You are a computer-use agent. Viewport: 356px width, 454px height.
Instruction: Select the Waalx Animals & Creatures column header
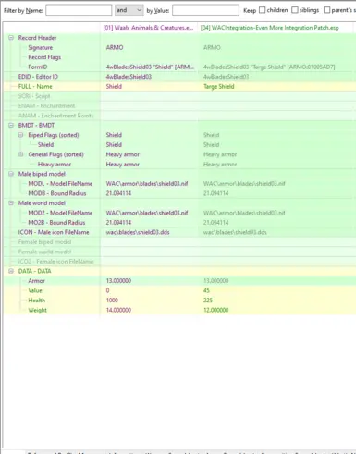click(148, 28)
